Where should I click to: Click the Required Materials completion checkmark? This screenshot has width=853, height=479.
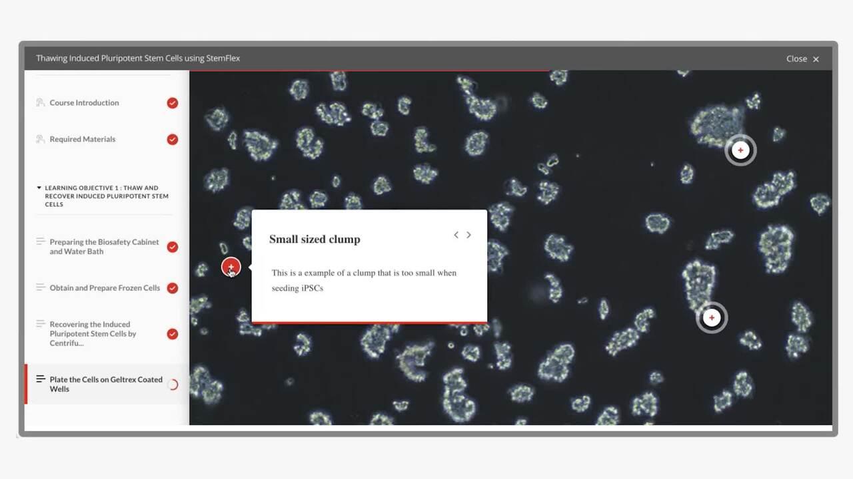click(173, 140)
